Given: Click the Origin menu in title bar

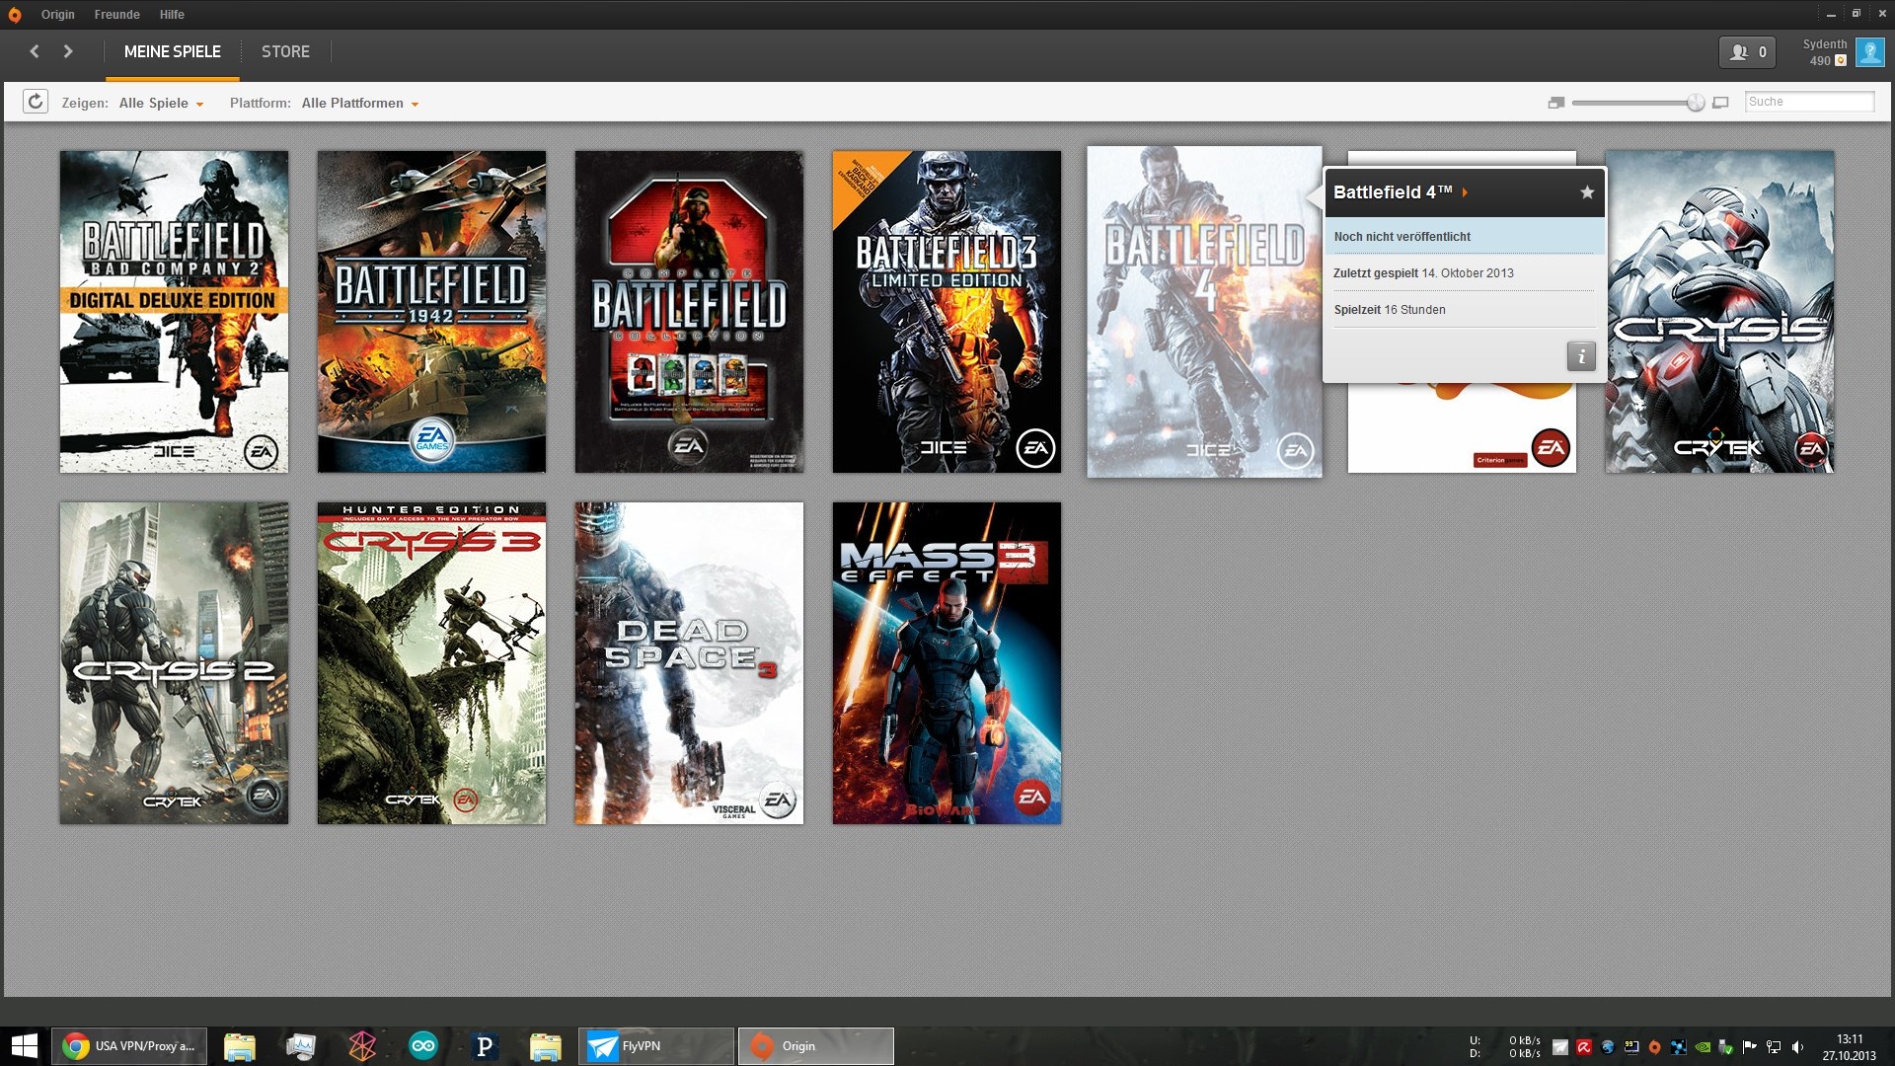Looking at the screenshot, I should (x=57, y=15).
